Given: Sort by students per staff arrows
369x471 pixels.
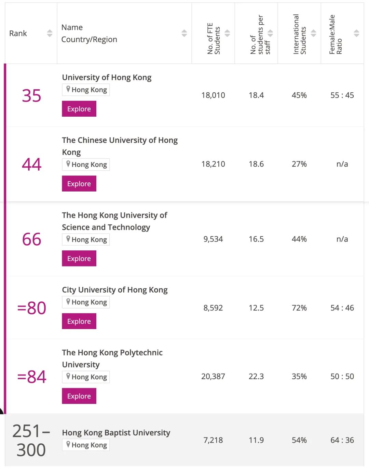Looking at the screenshot, I should pos(270,33).
